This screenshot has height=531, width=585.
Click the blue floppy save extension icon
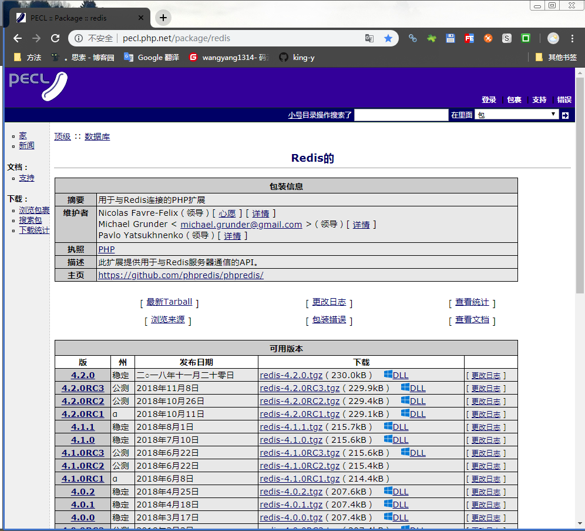450,38
